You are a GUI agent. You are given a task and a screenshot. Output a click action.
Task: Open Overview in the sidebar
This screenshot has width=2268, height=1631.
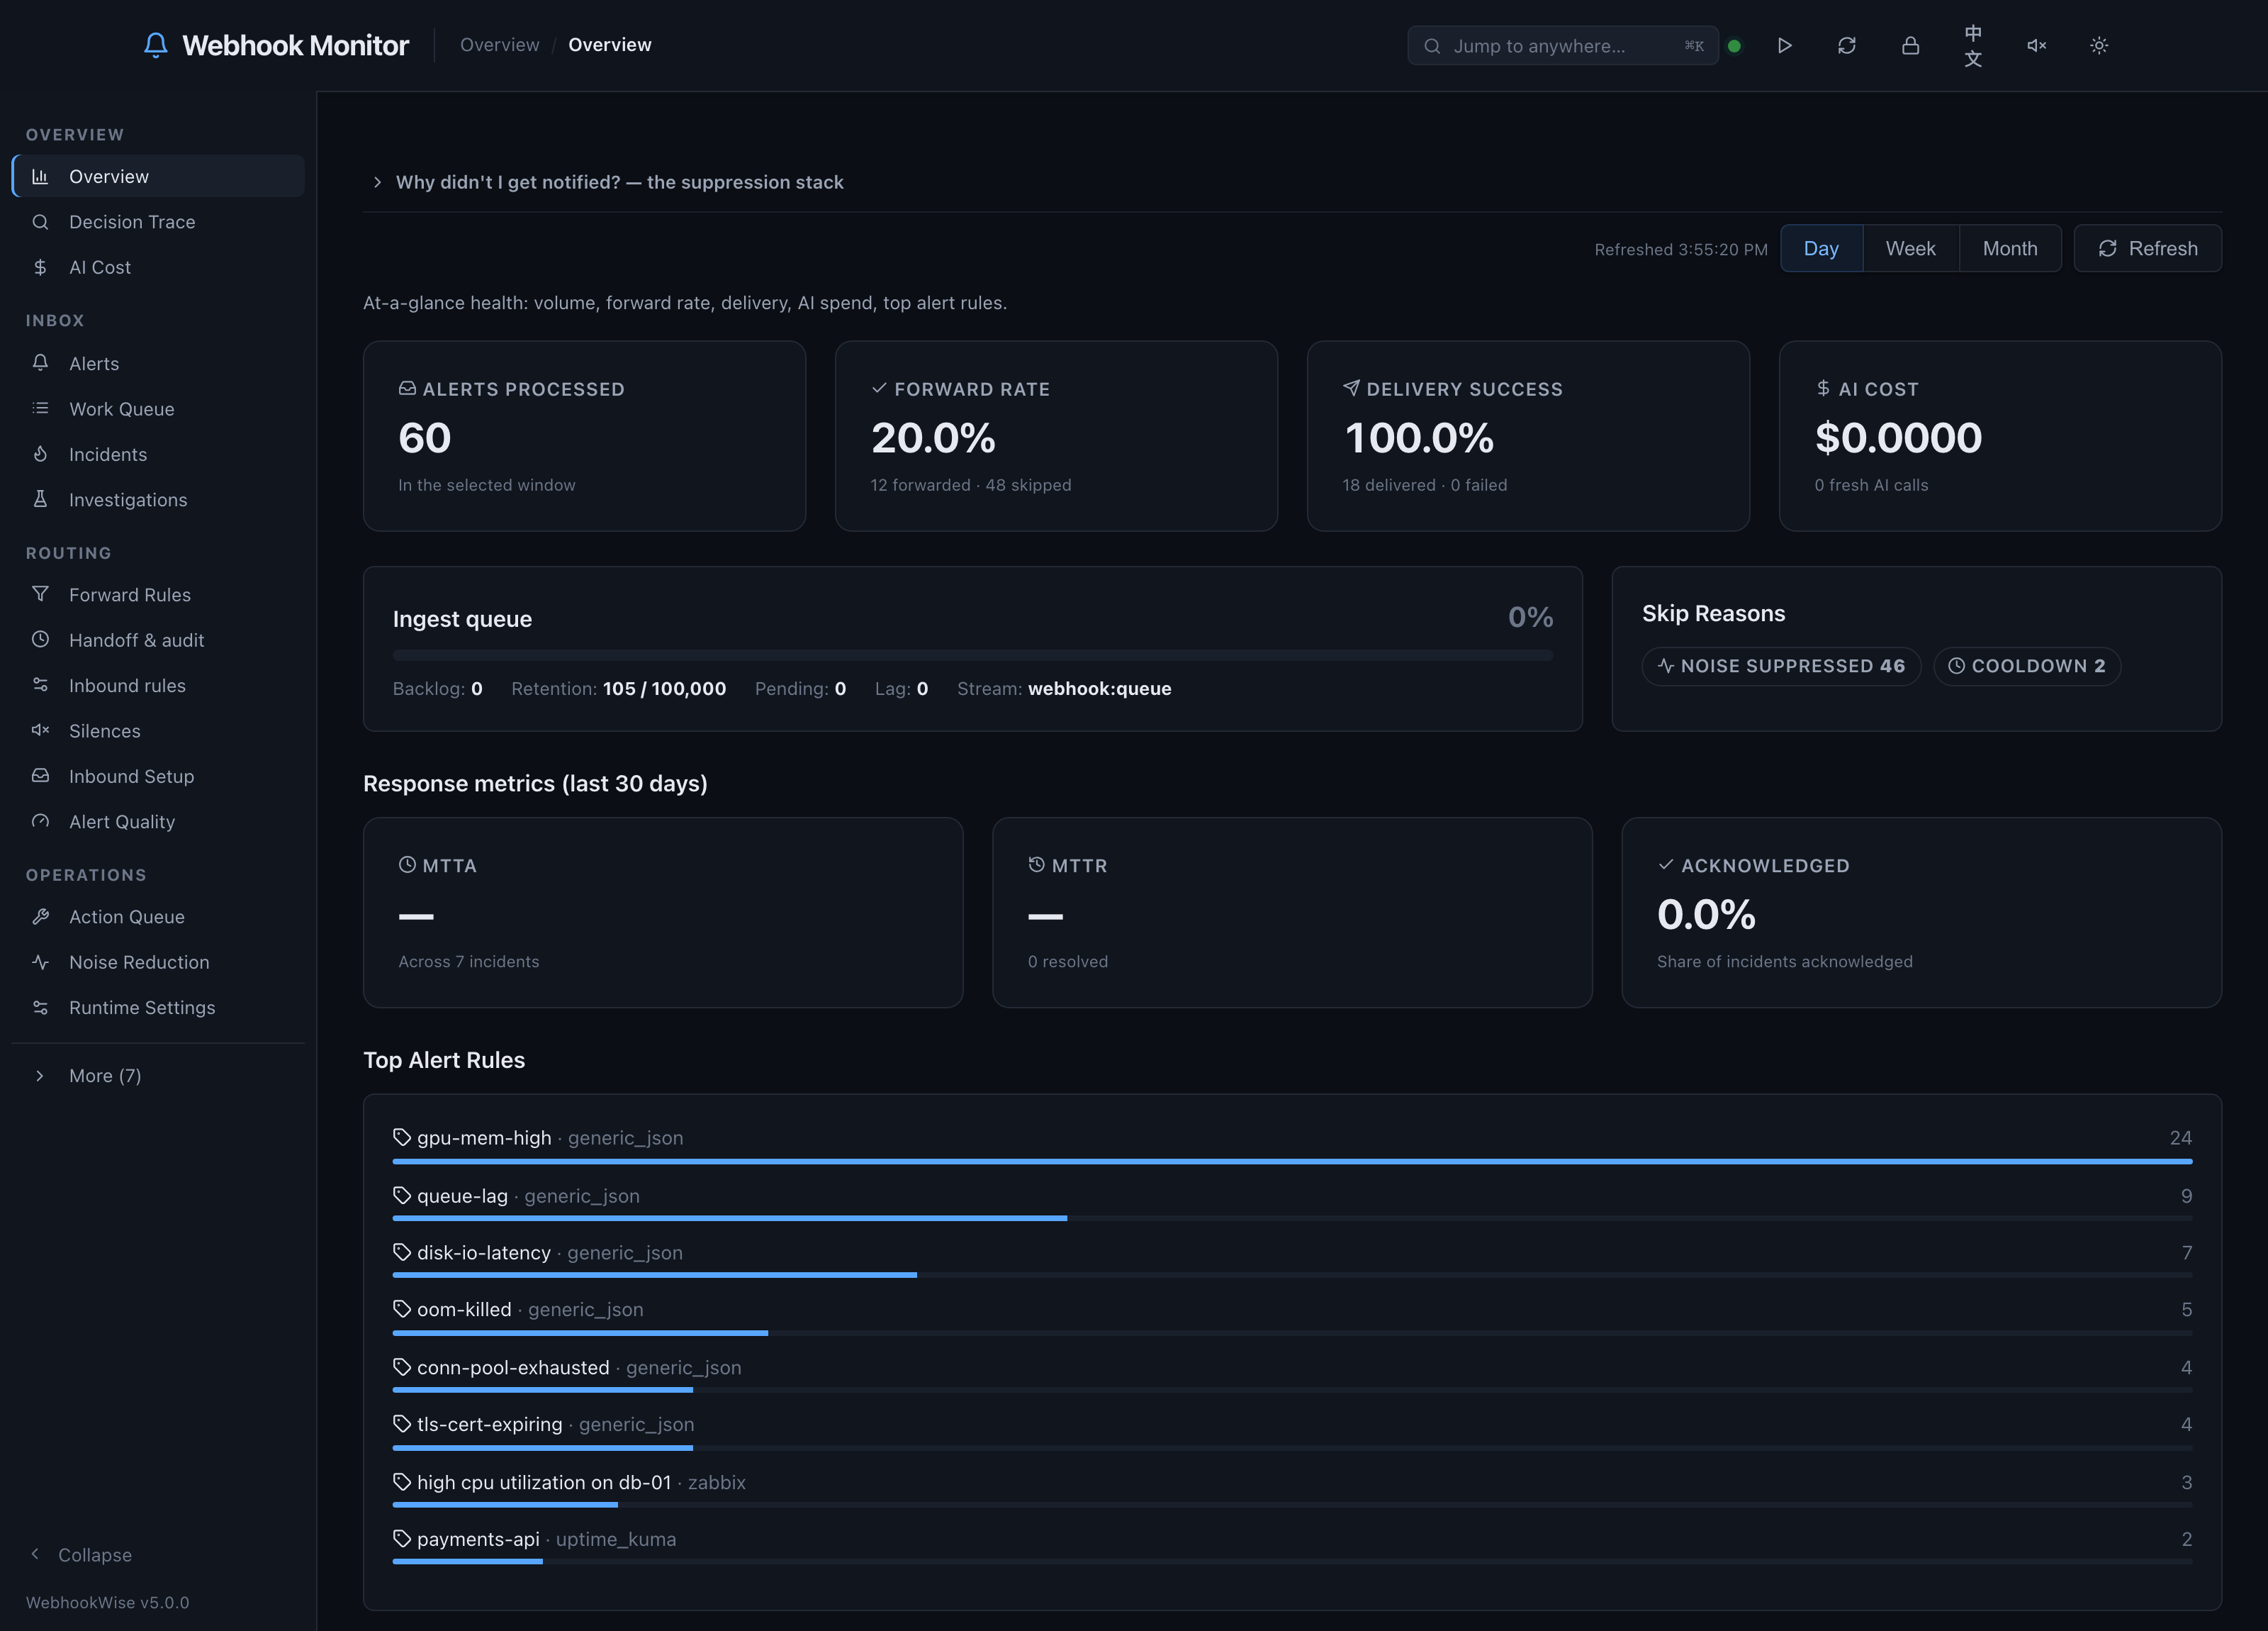pos(159,176)
